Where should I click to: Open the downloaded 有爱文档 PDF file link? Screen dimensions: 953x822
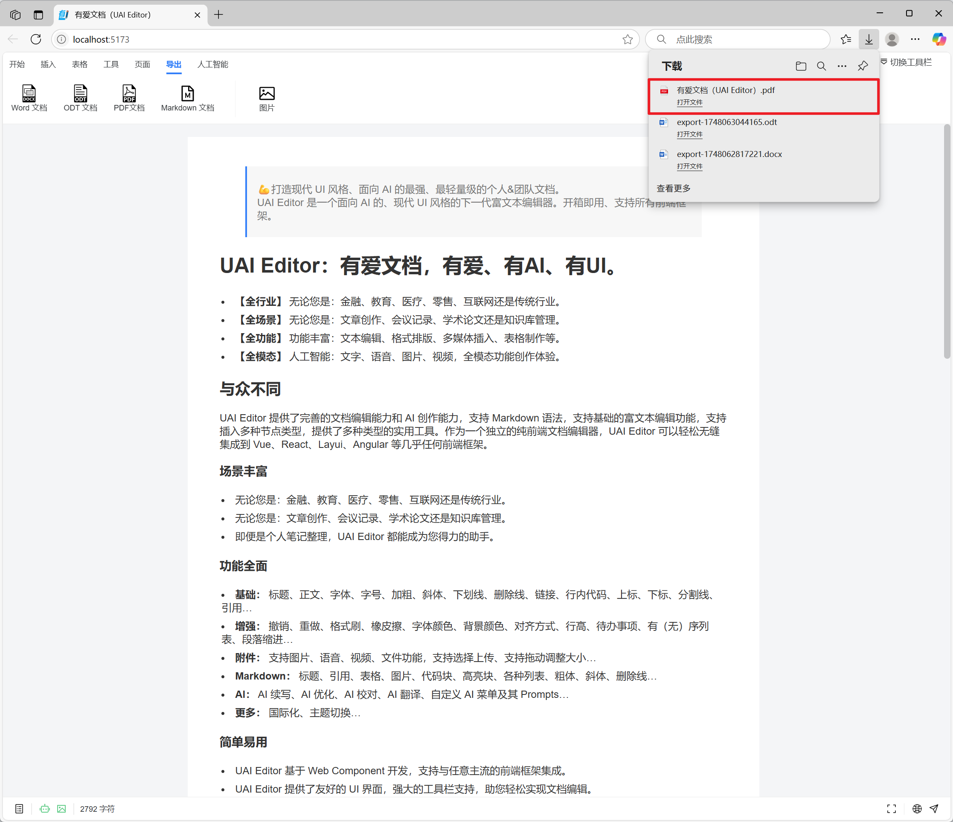689,102
